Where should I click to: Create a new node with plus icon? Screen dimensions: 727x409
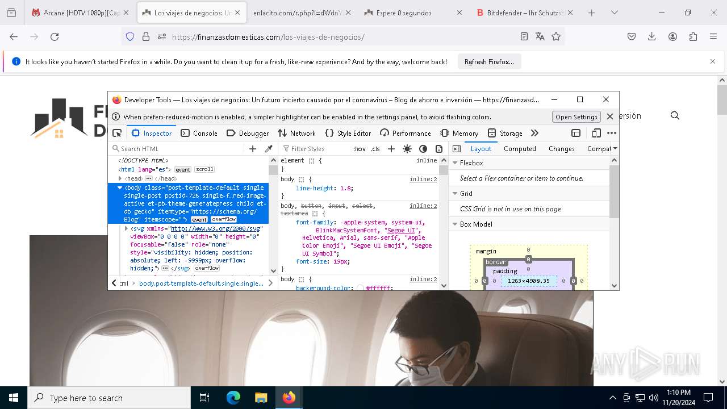click(x=253, y=149)
